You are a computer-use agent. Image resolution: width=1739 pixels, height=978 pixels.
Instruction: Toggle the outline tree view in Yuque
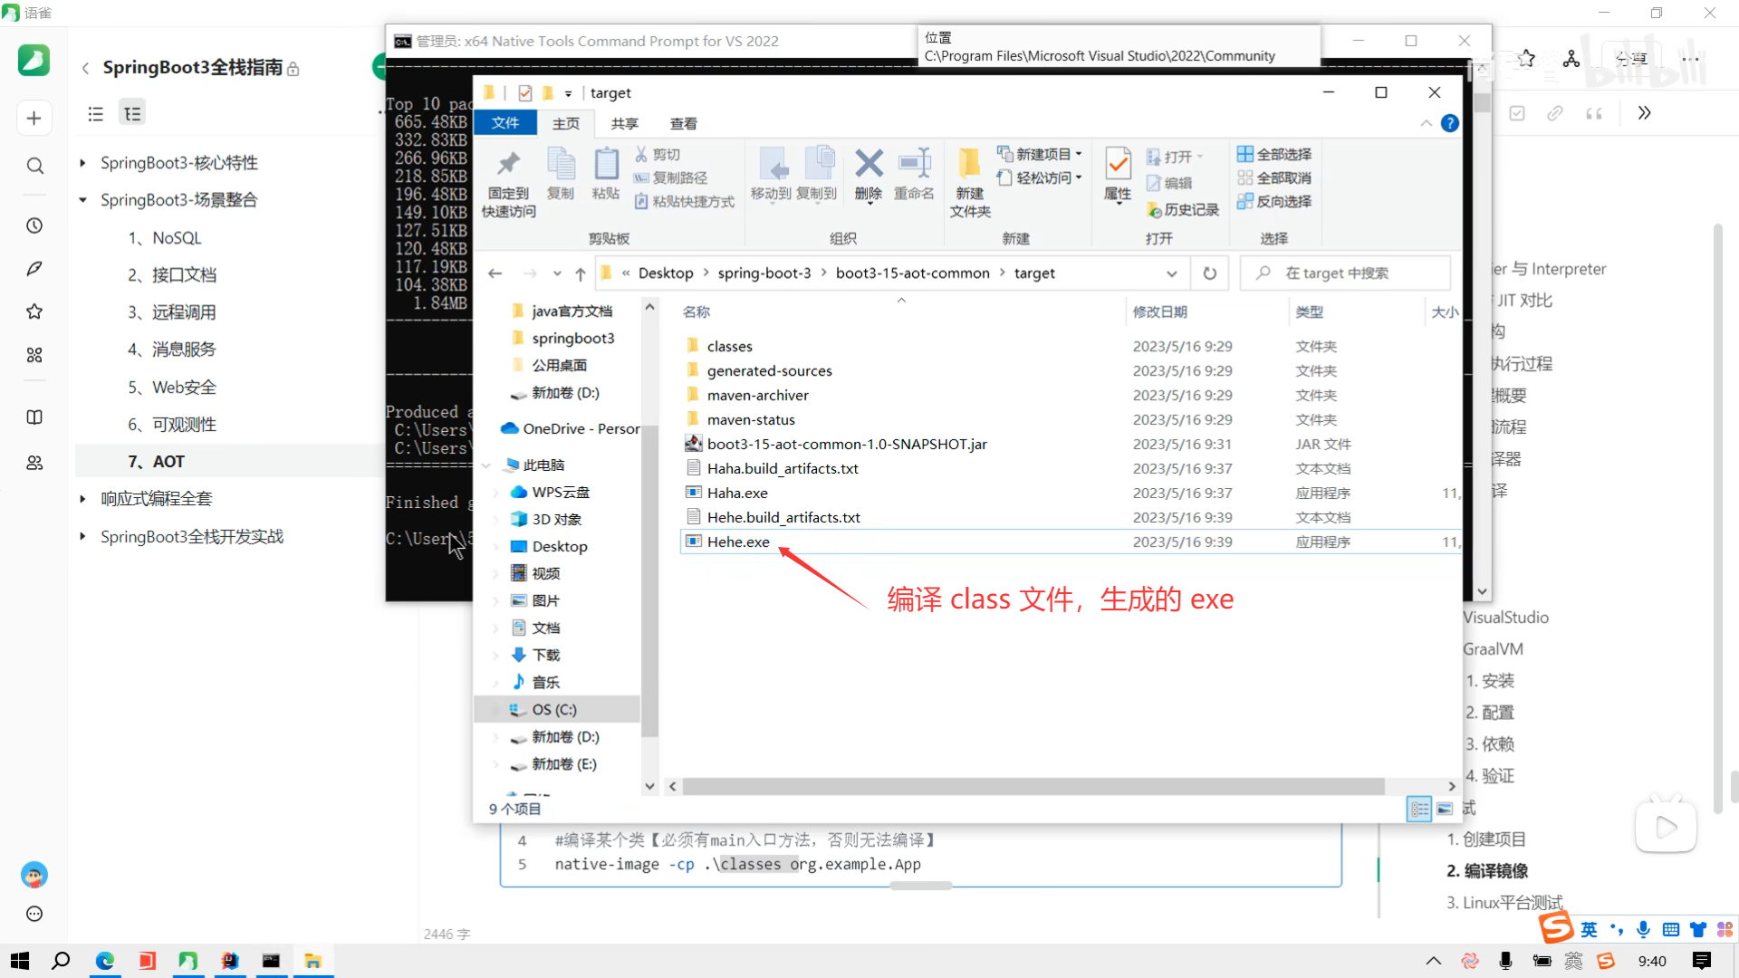pos(132,113)
